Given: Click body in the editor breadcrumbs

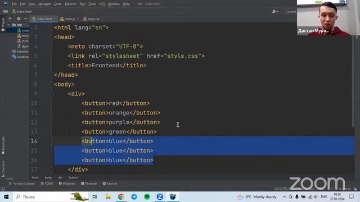Looking at the screenshot, I should tap(48, 177).
